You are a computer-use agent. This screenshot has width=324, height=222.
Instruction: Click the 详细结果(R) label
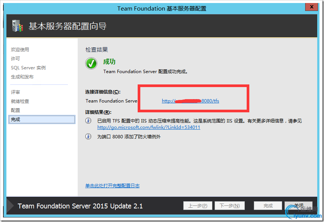click(98, 112)
